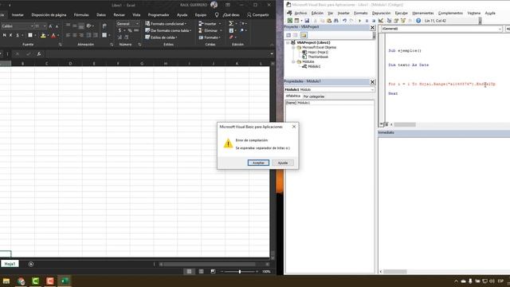This screenshot has height=287, width=510.
Task: Open the Complementos menu in VBA editor
Action: (450, 13)
